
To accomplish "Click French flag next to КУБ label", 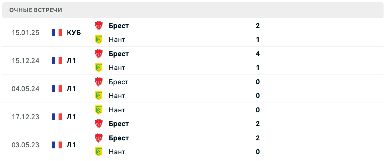I will point(57,33).
